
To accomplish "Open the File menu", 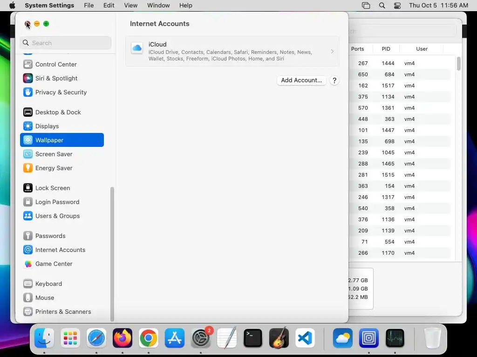I will click(89, 6).
